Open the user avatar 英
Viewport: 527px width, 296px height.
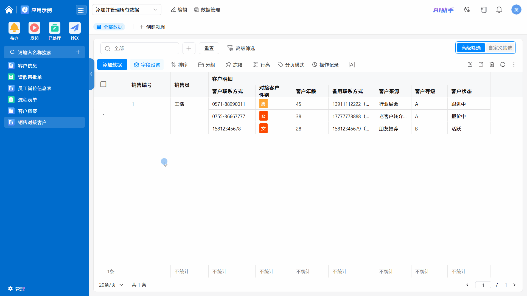[x=516, y=10]
